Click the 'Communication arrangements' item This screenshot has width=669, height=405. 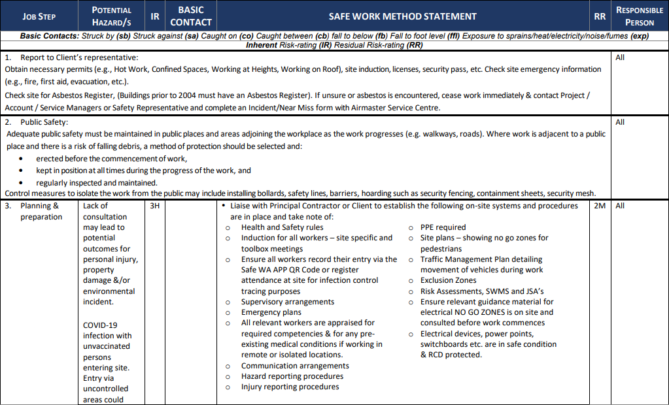[x=295, y=366]
